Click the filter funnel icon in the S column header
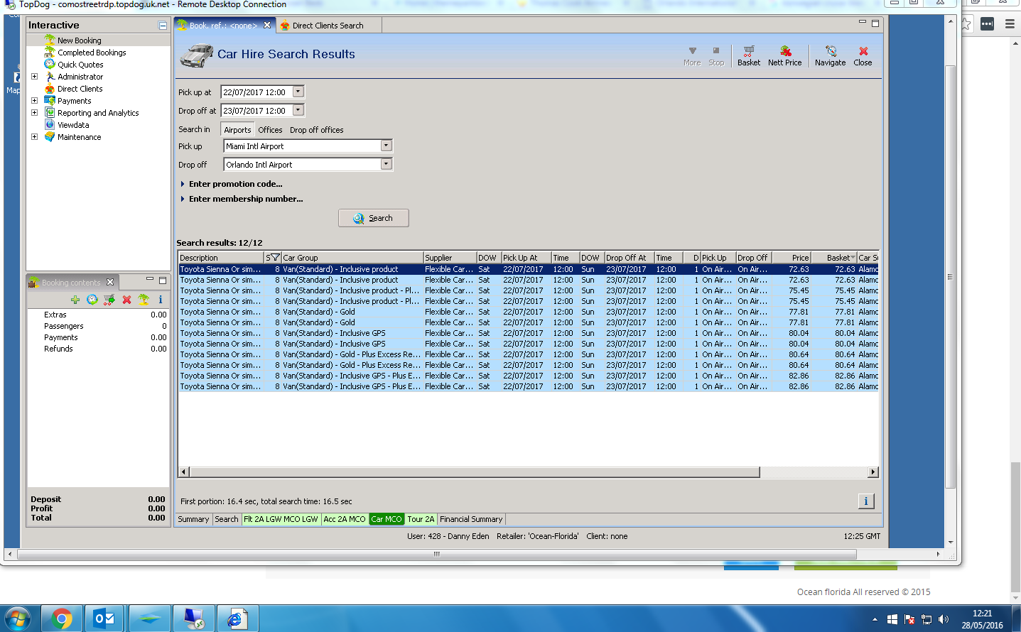The image size is (1021, 632). pos(274,258)
